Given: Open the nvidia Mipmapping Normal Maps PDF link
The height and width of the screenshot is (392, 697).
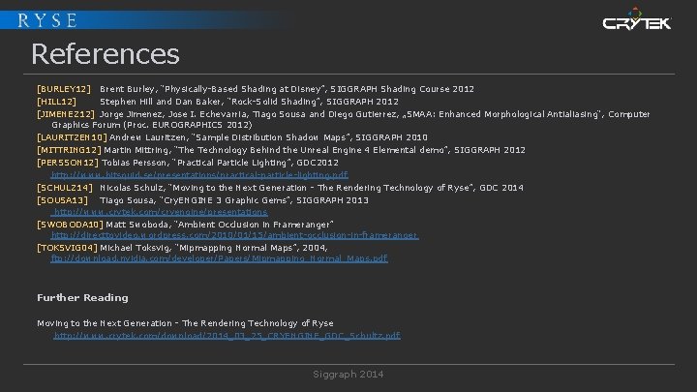Looking at the screenshot, I should pos(219,258).
